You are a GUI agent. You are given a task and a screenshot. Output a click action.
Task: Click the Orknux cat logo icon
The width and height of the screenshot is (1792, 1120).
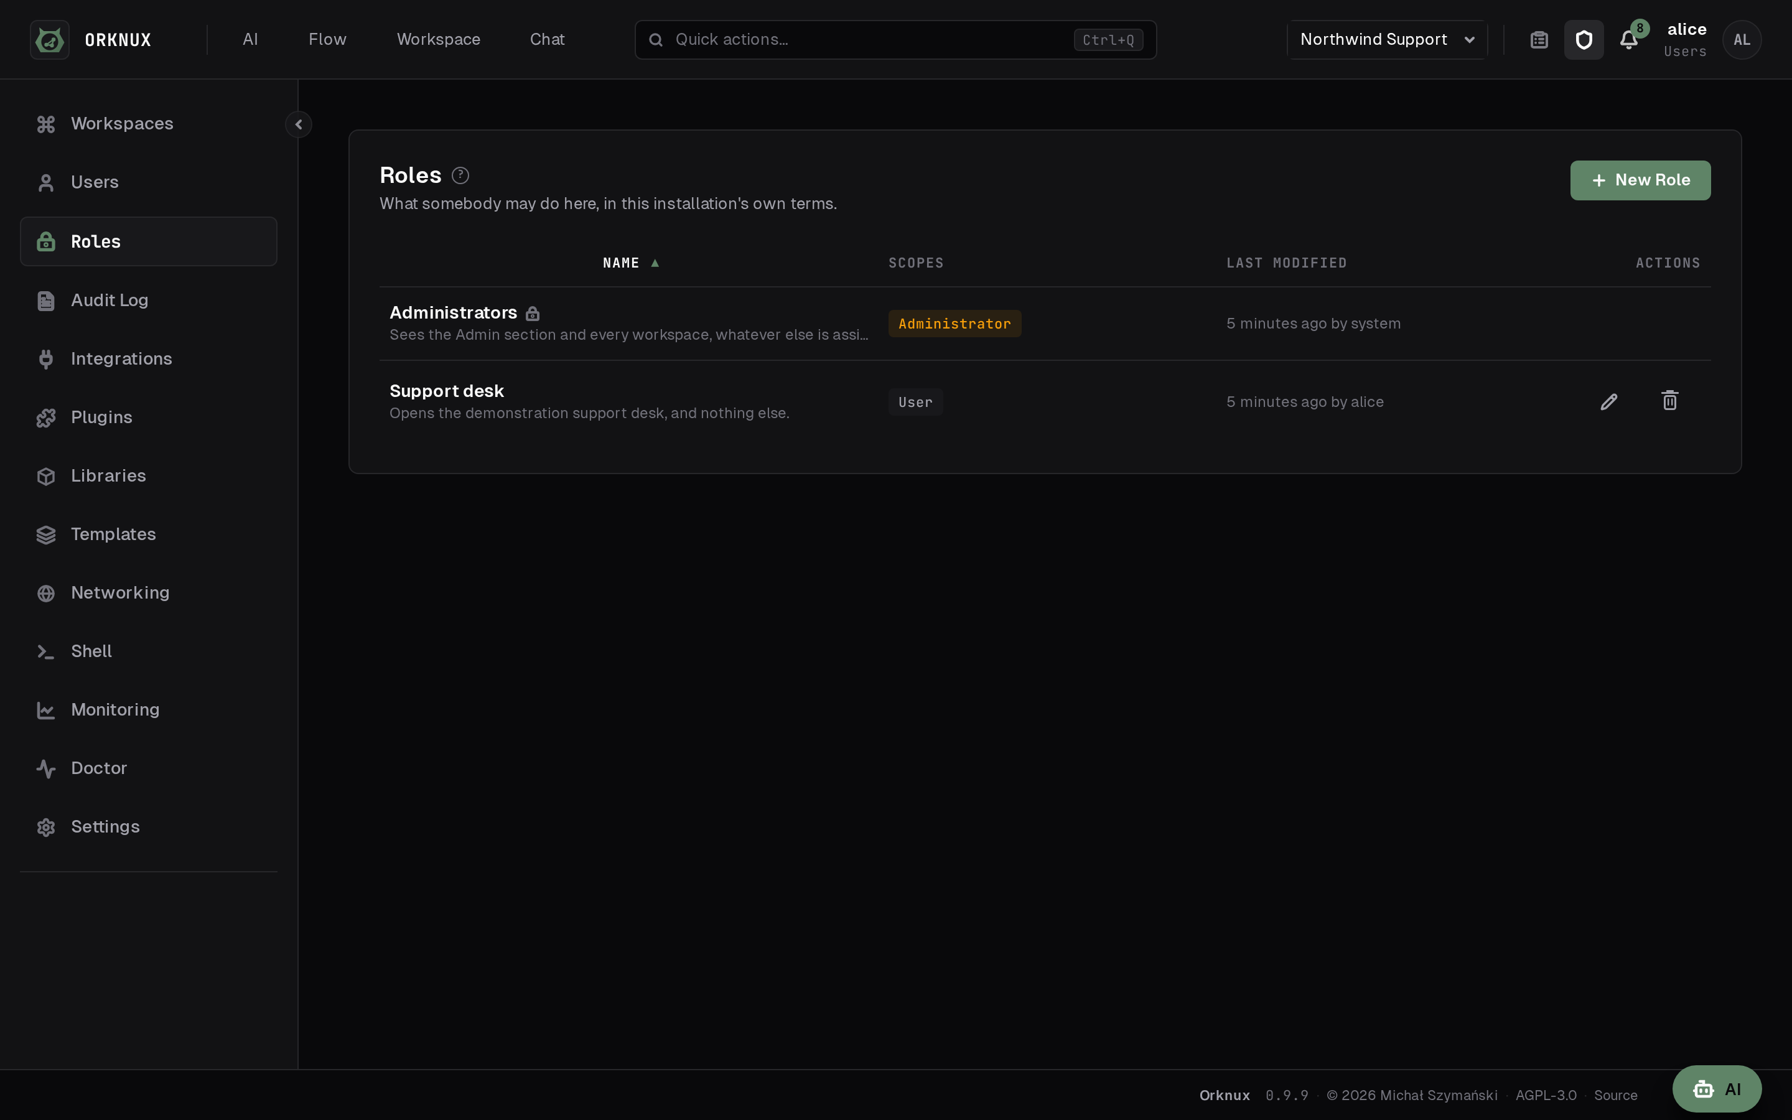click(50, 39)
